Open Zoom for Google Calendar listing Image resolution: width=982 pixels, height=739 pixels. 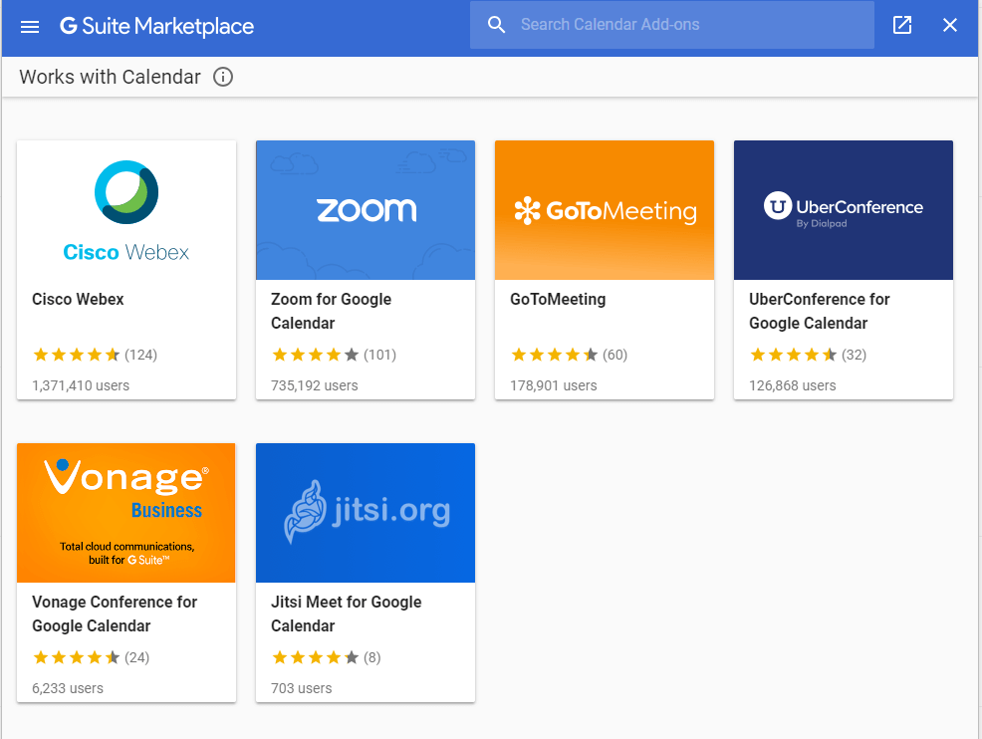[331, 311]
